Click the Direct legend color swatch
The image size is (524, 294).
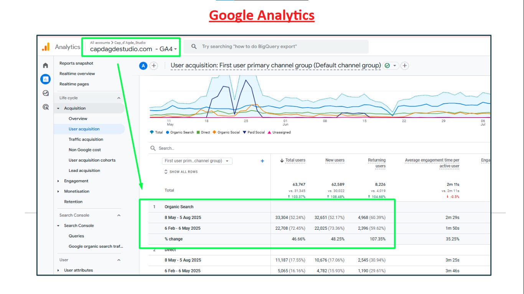[198, 132]
